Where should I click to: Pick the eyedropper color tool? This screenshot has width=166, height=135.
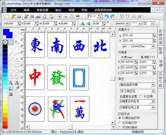pyautogui.click(x=17, y=88)
